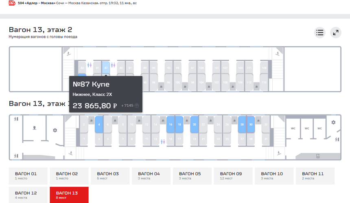
Task: Click the bonus gift icon in tooltip
Action: (137, 106)
